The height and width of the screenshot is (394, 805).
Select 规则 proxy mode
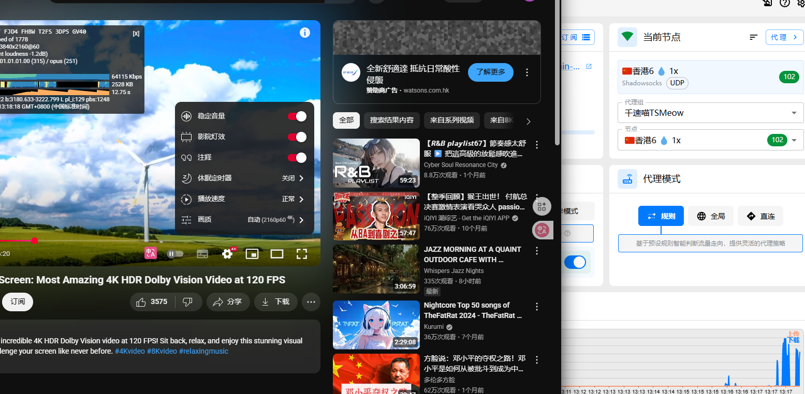pos(661,216)
